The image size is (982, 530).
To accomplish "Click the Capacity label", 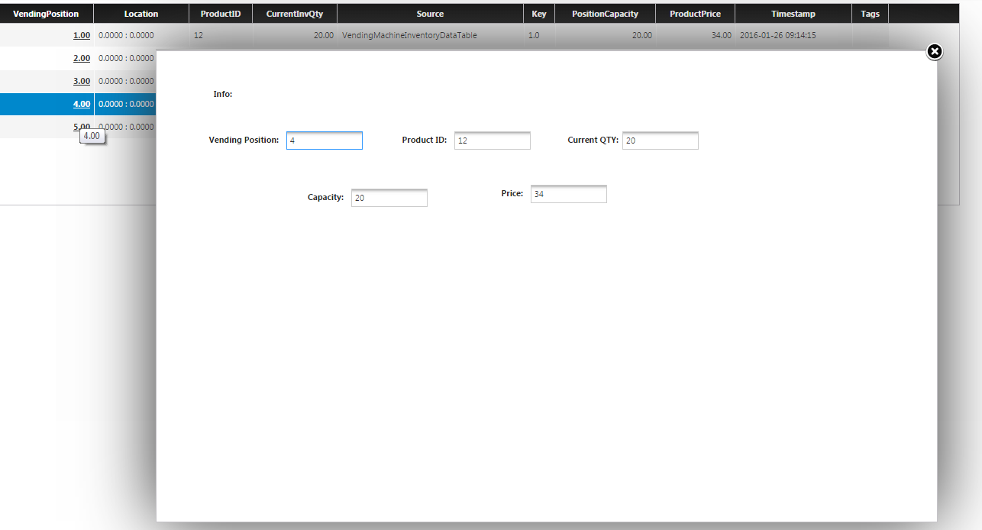I will 326,197.
